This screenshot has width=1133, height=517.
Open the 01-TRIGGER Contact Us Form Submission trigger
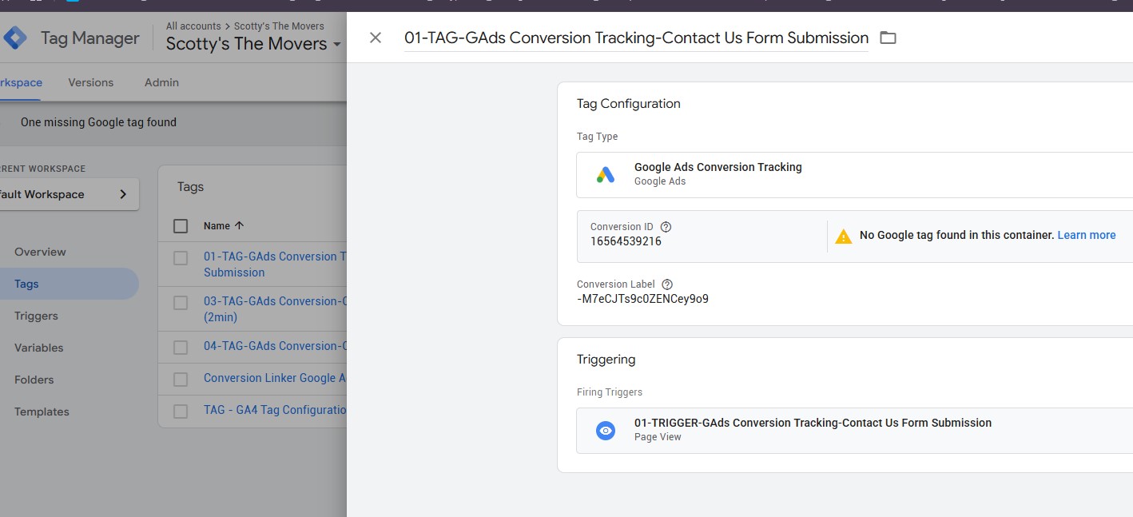(x=854, y=431)
